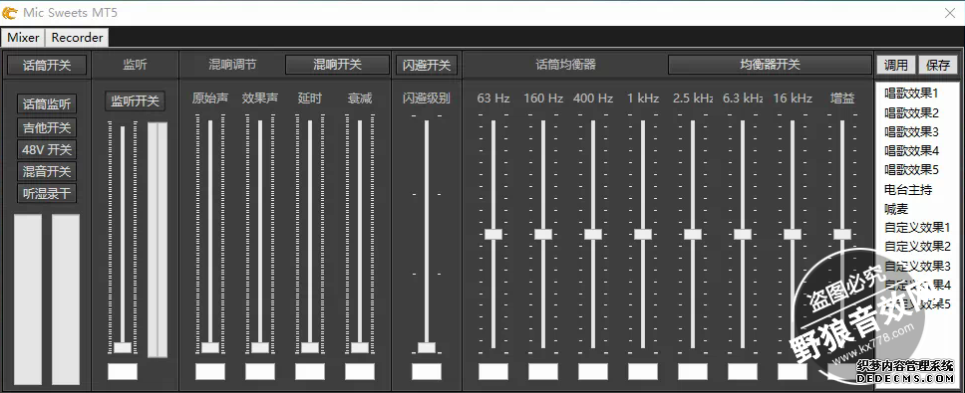Toggle the 闪避开关 ducking switch

pyautogui.click(x=427, y=65)
